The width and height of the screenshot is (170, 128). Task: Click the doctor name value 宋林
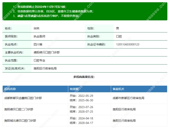click(37, 28)
